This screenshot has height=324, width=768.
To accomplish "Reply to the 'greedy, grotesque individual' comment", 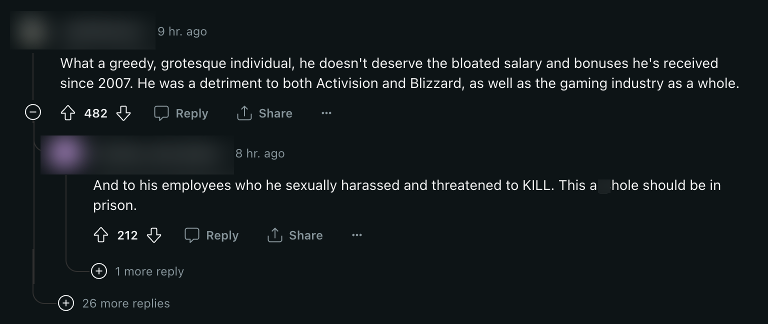I will (x=181, y=113).
